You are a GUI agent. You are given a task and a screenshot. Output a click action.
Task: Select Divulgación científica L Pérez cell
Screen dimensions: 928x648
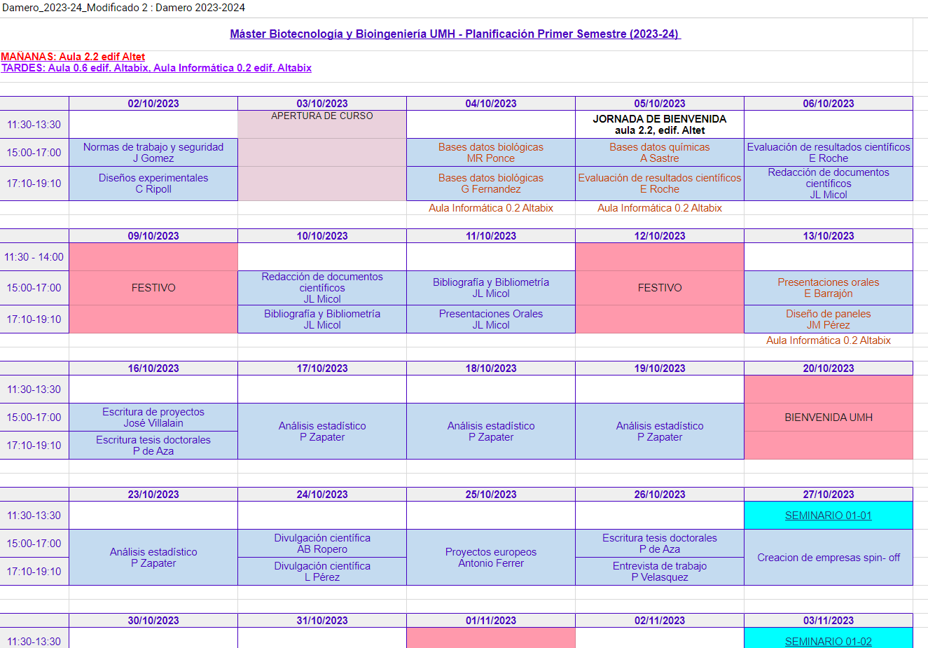(322, 572)
